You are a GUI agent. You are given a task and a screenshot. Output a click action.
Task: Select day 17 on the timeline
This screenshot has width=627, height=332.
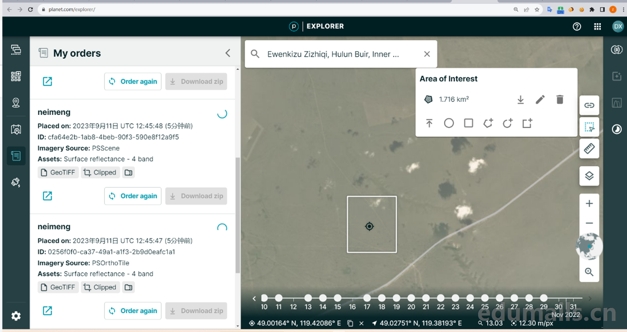pyautogui.click(x=367, y=298)
